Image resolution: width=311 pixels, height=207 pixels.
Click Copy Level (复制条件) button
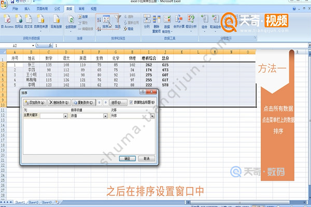point(83,102)
